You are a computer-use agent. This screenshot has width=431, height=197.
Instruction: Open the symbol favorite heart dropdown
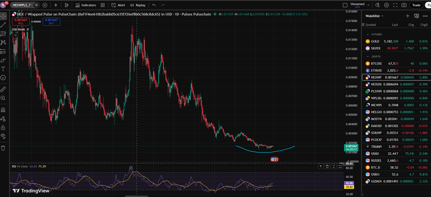pos(37,5)
